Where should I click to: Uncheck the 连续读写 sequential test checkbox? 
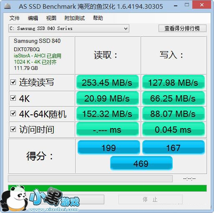tap(13, 82)
